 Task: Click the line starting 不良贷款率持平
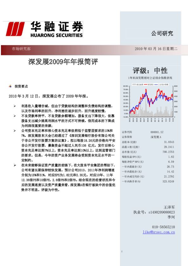point(68,116)
